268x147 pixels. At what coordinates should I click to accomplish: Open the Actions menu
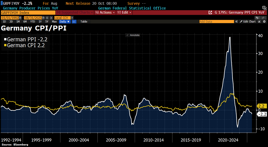105,12
